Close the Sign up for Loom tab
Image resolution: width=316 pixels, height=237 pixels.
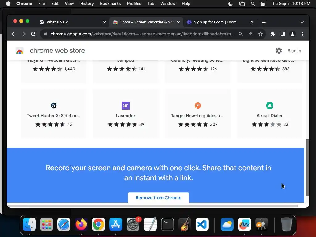(252, 22)
